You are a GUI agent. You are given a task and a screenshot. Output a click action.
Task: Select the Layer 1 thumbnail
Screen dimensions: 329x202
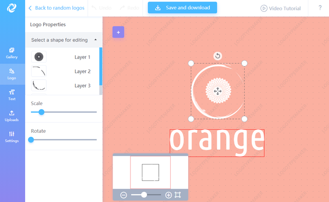39,57
